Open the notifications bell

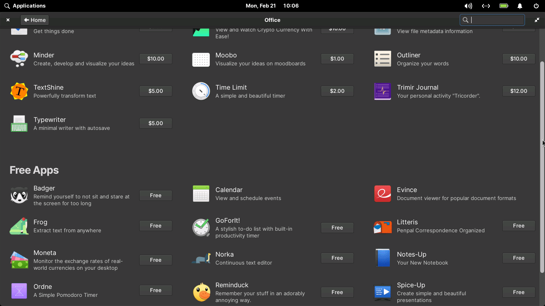tap(520, 6)
